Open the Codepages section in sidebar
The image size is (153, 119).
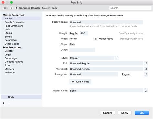coord(11,58)
